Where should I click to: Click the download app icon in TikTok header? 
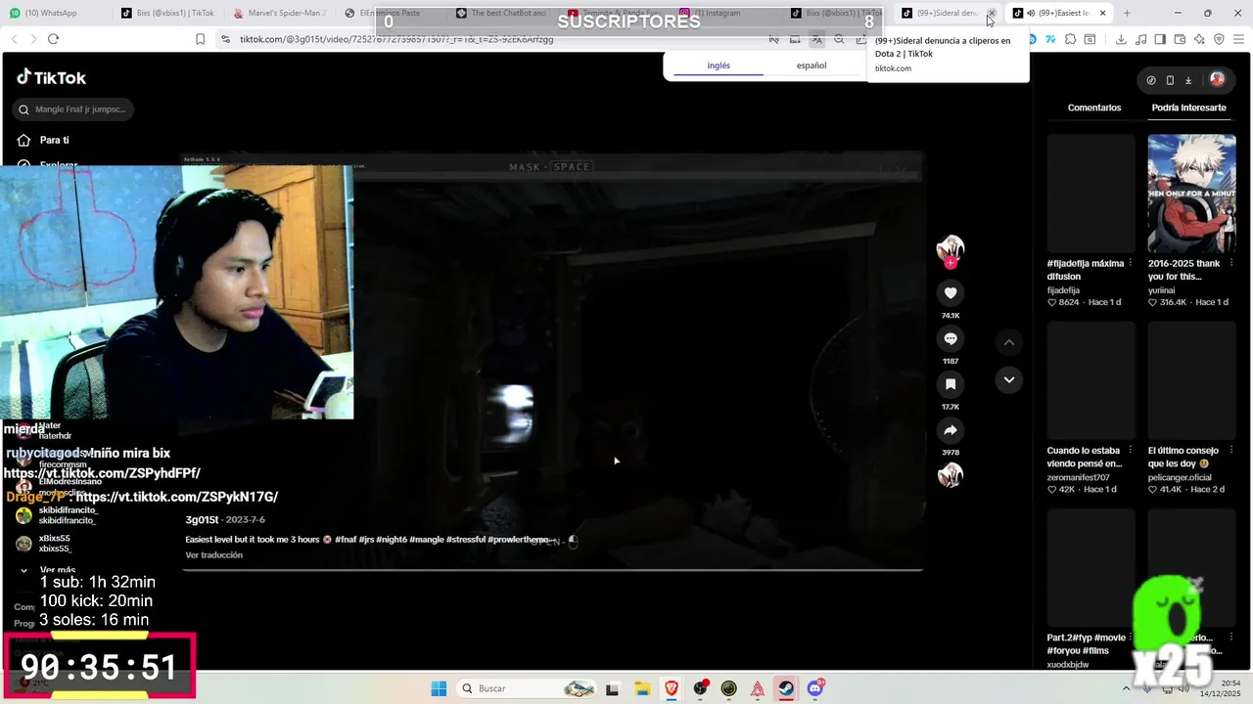coord(1188,80)
